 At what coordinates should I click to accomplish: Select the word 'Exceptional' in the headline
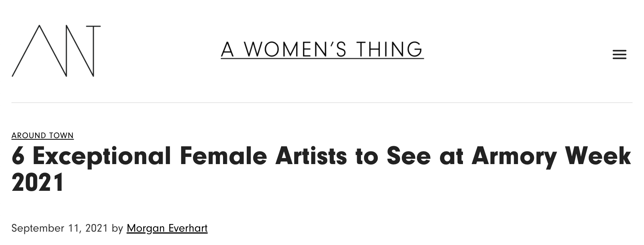click(102, 156)
